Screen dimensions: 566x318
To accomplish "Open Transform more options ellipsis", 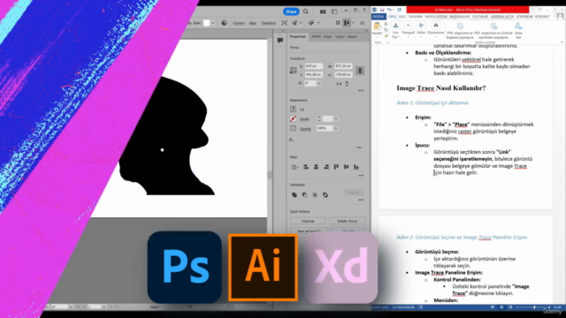I will (361, 90).
